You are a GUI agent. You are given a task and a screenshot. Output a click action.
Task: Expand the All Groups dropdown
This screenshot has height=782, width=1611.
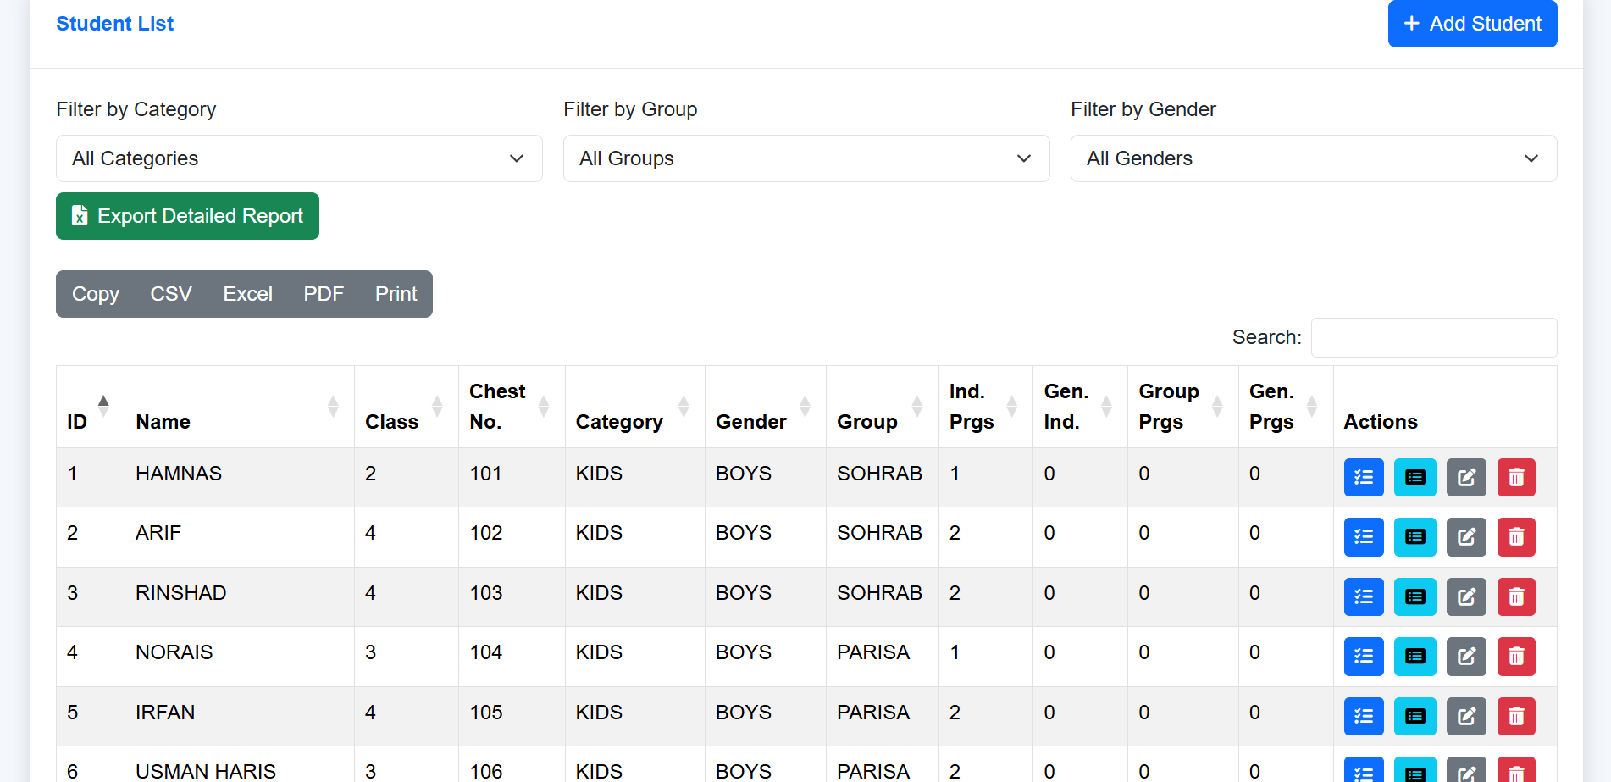tap(805, 158)
